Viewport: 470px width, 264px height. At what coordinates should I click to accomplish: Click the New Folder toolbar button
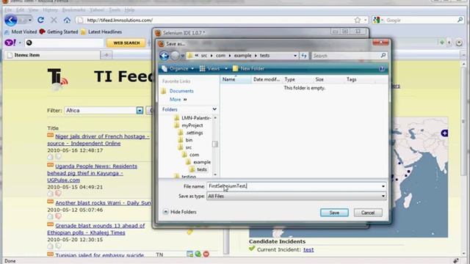[x=248, y=68]
